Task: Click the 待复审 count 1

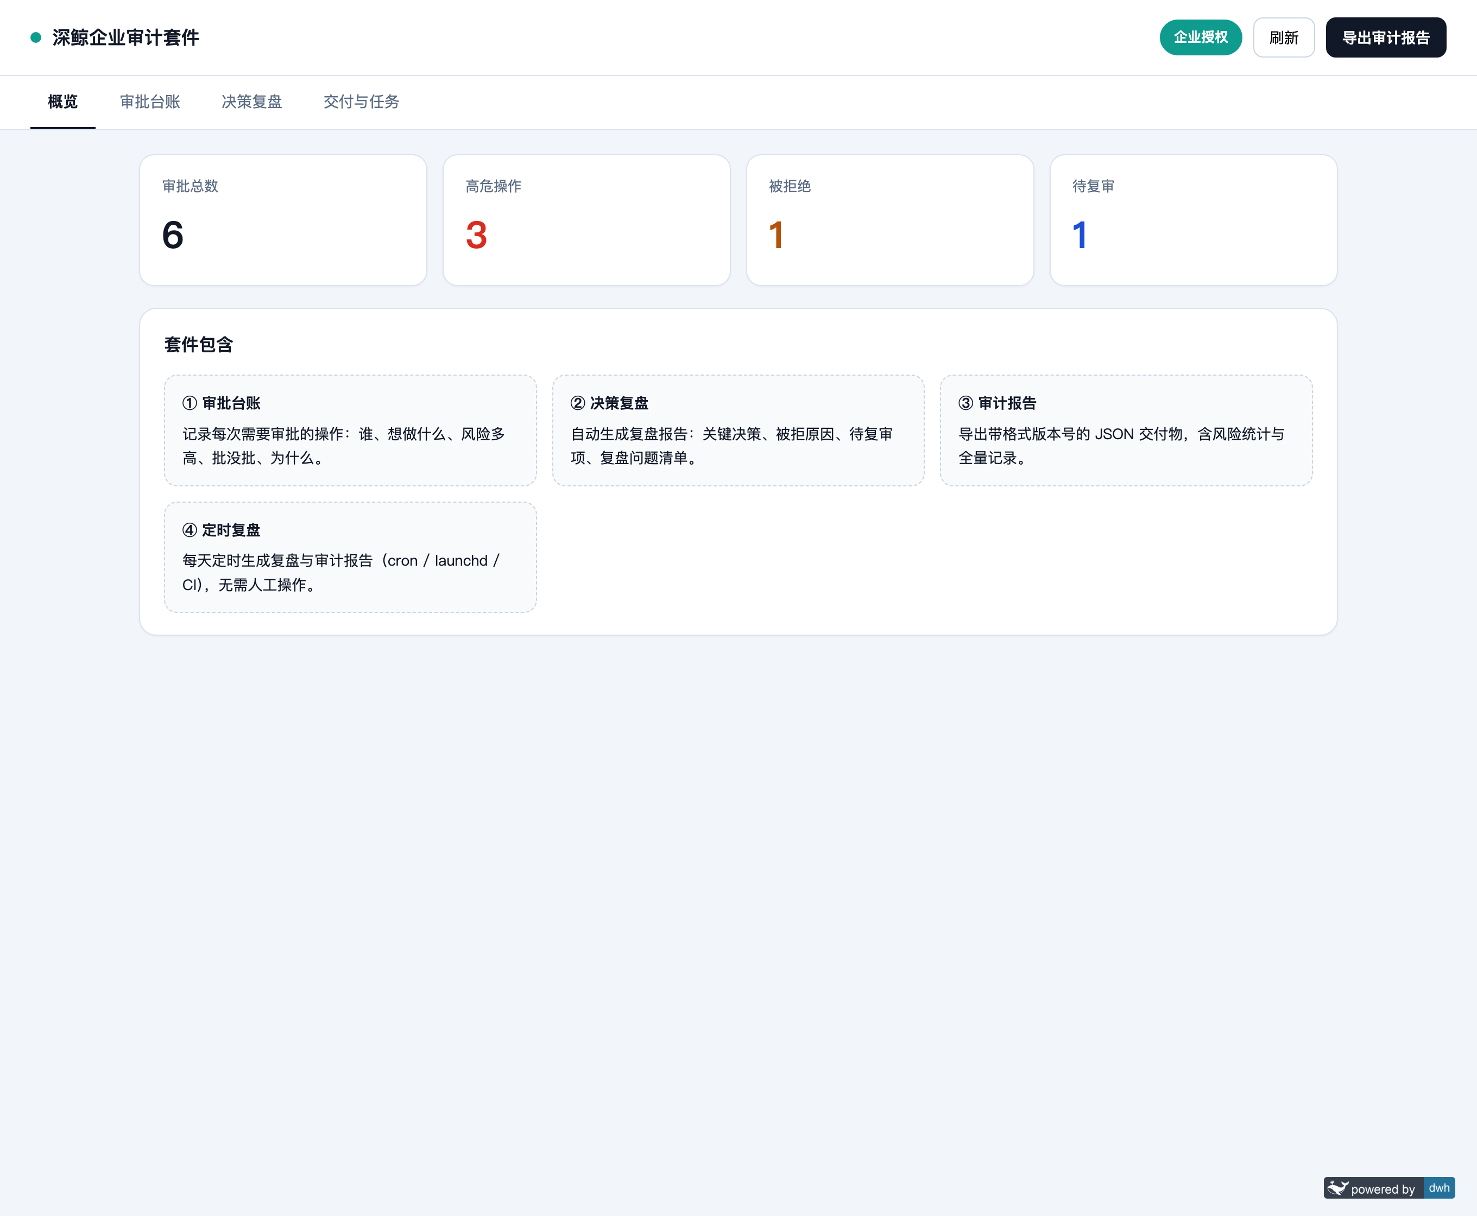Action: pos(1080,235)
